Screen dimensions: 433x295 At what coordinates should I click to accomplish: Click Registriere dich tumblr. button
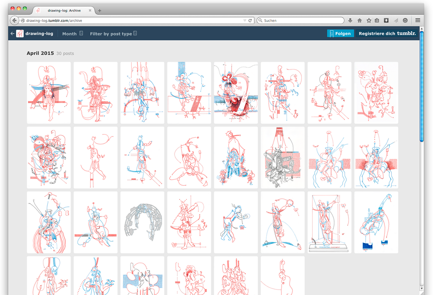(x=387, y=33)
